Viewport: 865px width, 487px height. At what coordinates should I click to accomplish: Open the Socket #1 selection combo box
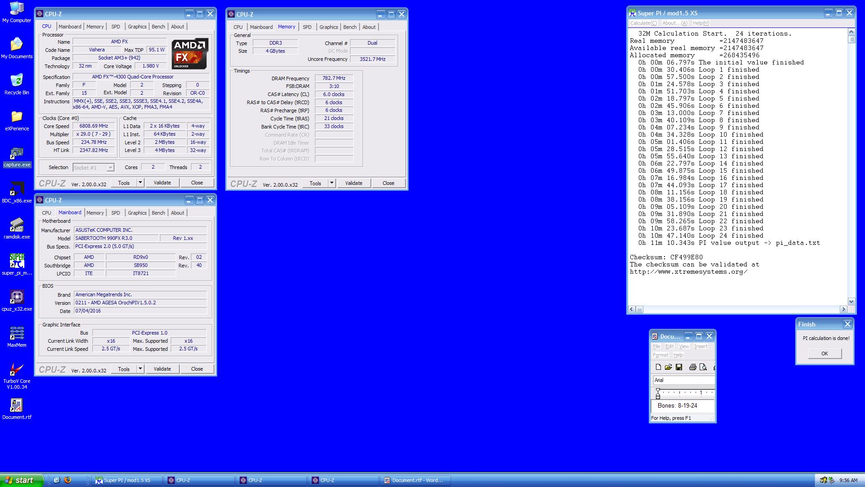pos(93,167)
